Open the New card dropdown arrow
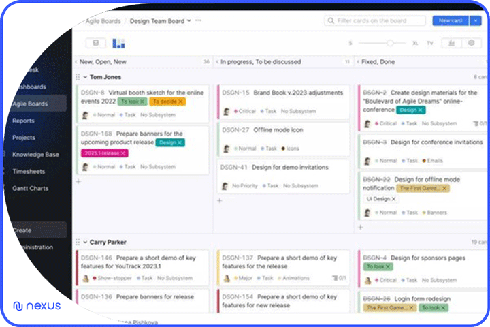The image size is (490, 327). click(475, 21)
